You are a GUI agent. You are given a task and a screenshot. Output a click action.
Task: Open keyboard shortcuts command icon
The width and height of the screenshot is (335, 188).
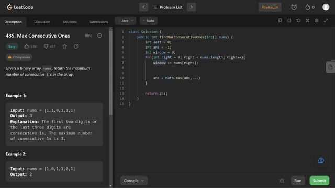pos(307,20)
